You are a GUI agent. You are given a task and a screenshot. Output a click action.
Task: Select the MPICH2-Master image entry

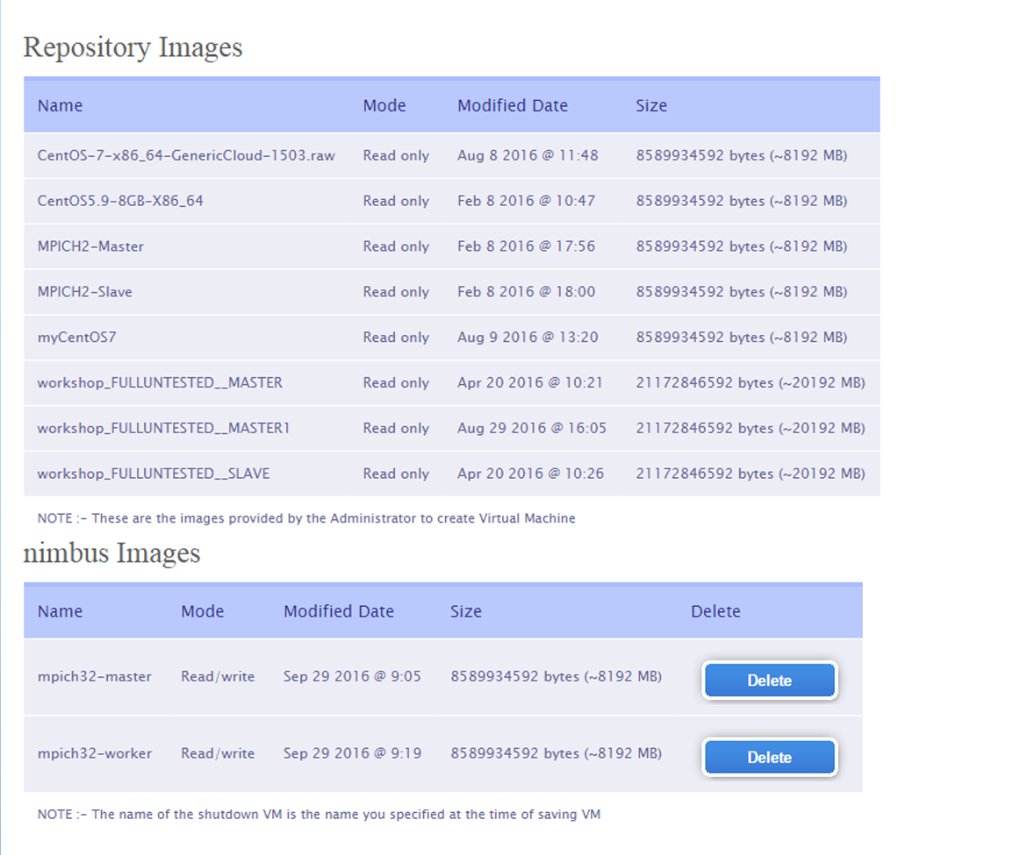click(90, 246)
